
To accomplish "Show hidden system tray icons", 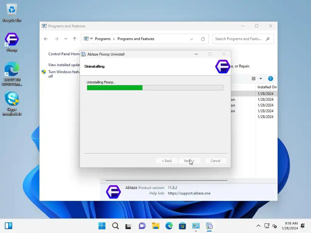I will point(258,226).
